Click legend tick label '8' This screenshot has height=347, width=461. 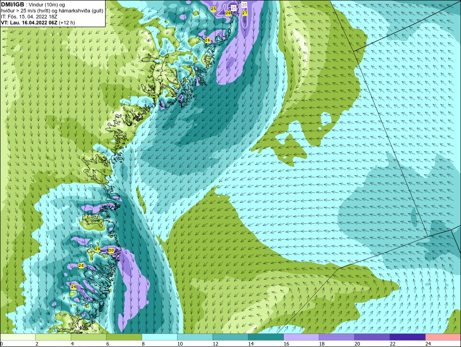pos(143,344)
